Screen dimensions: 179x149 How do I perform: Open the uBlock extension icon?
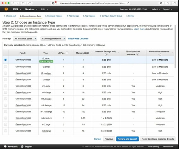click(x=53, y=3)
